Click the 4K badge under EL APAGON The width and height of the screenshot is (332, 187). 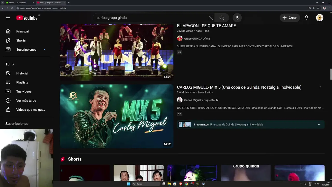tap(179, 52)
